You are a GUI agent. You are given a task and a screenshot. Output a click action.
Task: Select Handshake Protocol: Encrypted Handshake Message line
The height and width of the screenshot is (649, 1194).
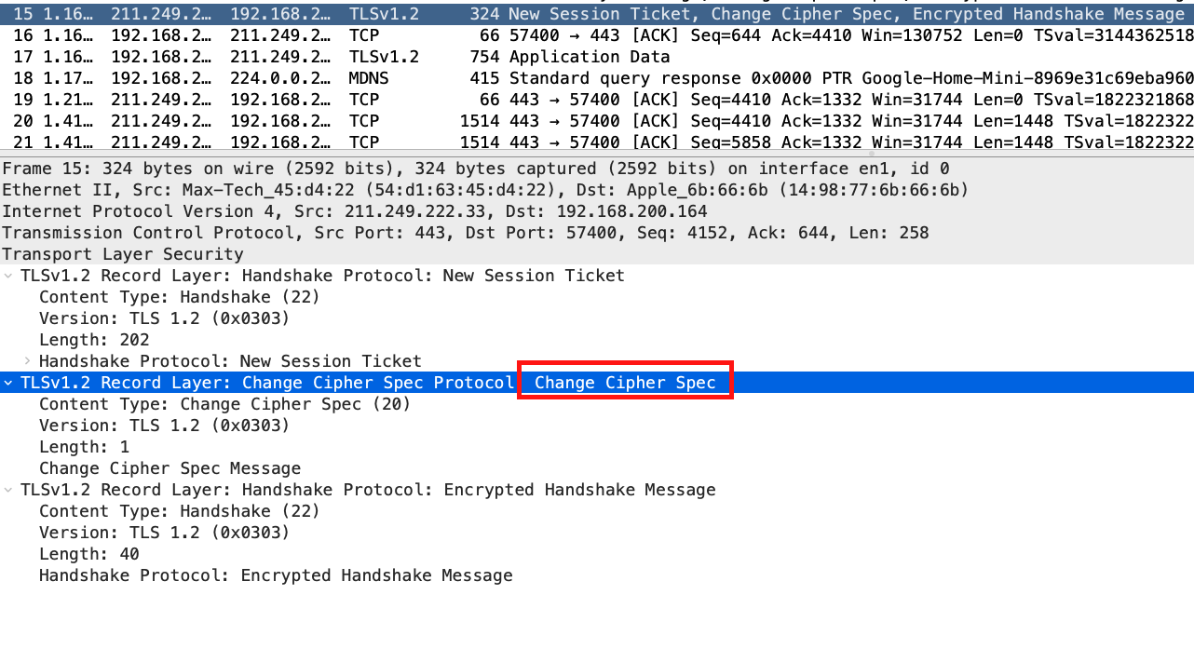point(276,575)
